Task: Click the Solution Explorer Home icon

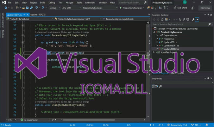Action: pyautogui.click(x=162, y=20)
